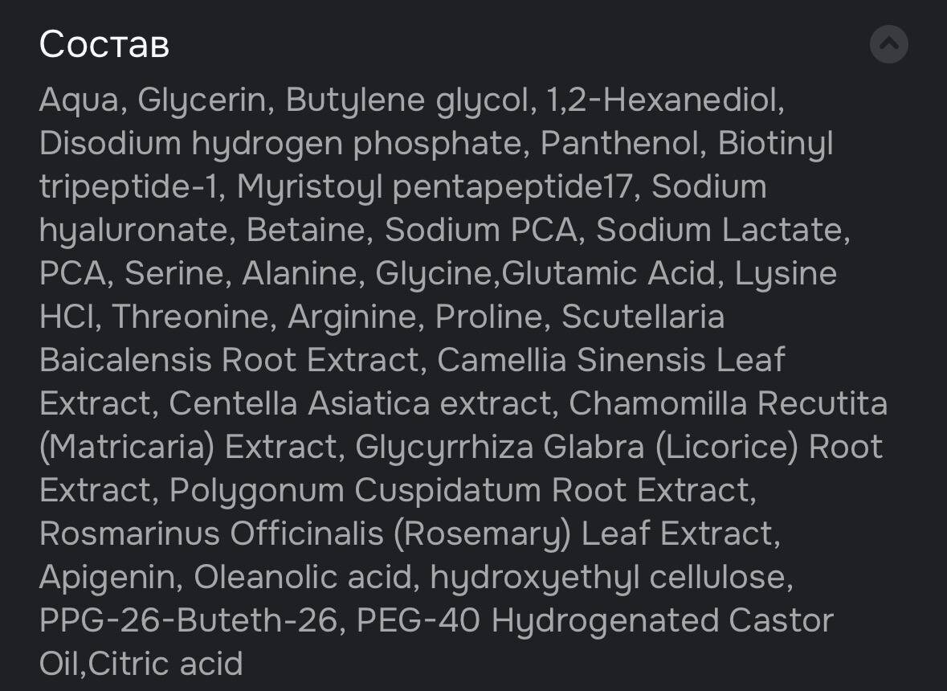Click Camellia Sinensis Leaf text
Viewport: 947px width, 691px height.
[x=610, y=361]
